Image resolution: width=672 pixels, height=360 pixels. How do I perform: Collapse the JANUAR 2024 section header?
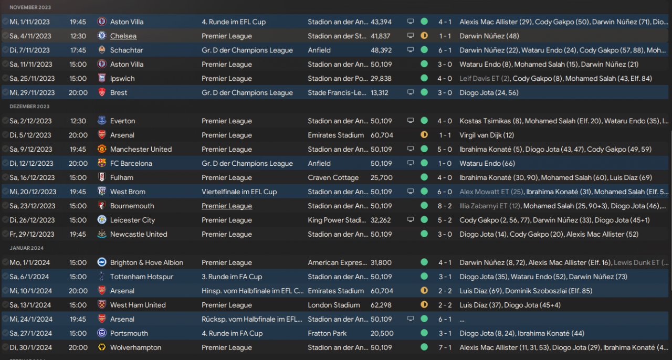coord(26,248)
